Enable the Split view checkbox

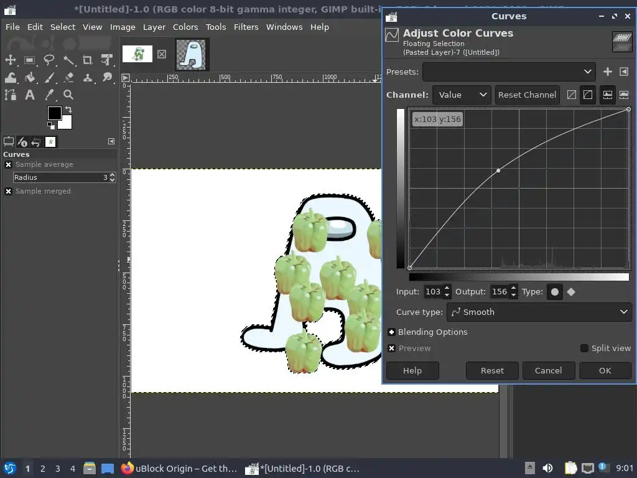(x=584, y=349)
